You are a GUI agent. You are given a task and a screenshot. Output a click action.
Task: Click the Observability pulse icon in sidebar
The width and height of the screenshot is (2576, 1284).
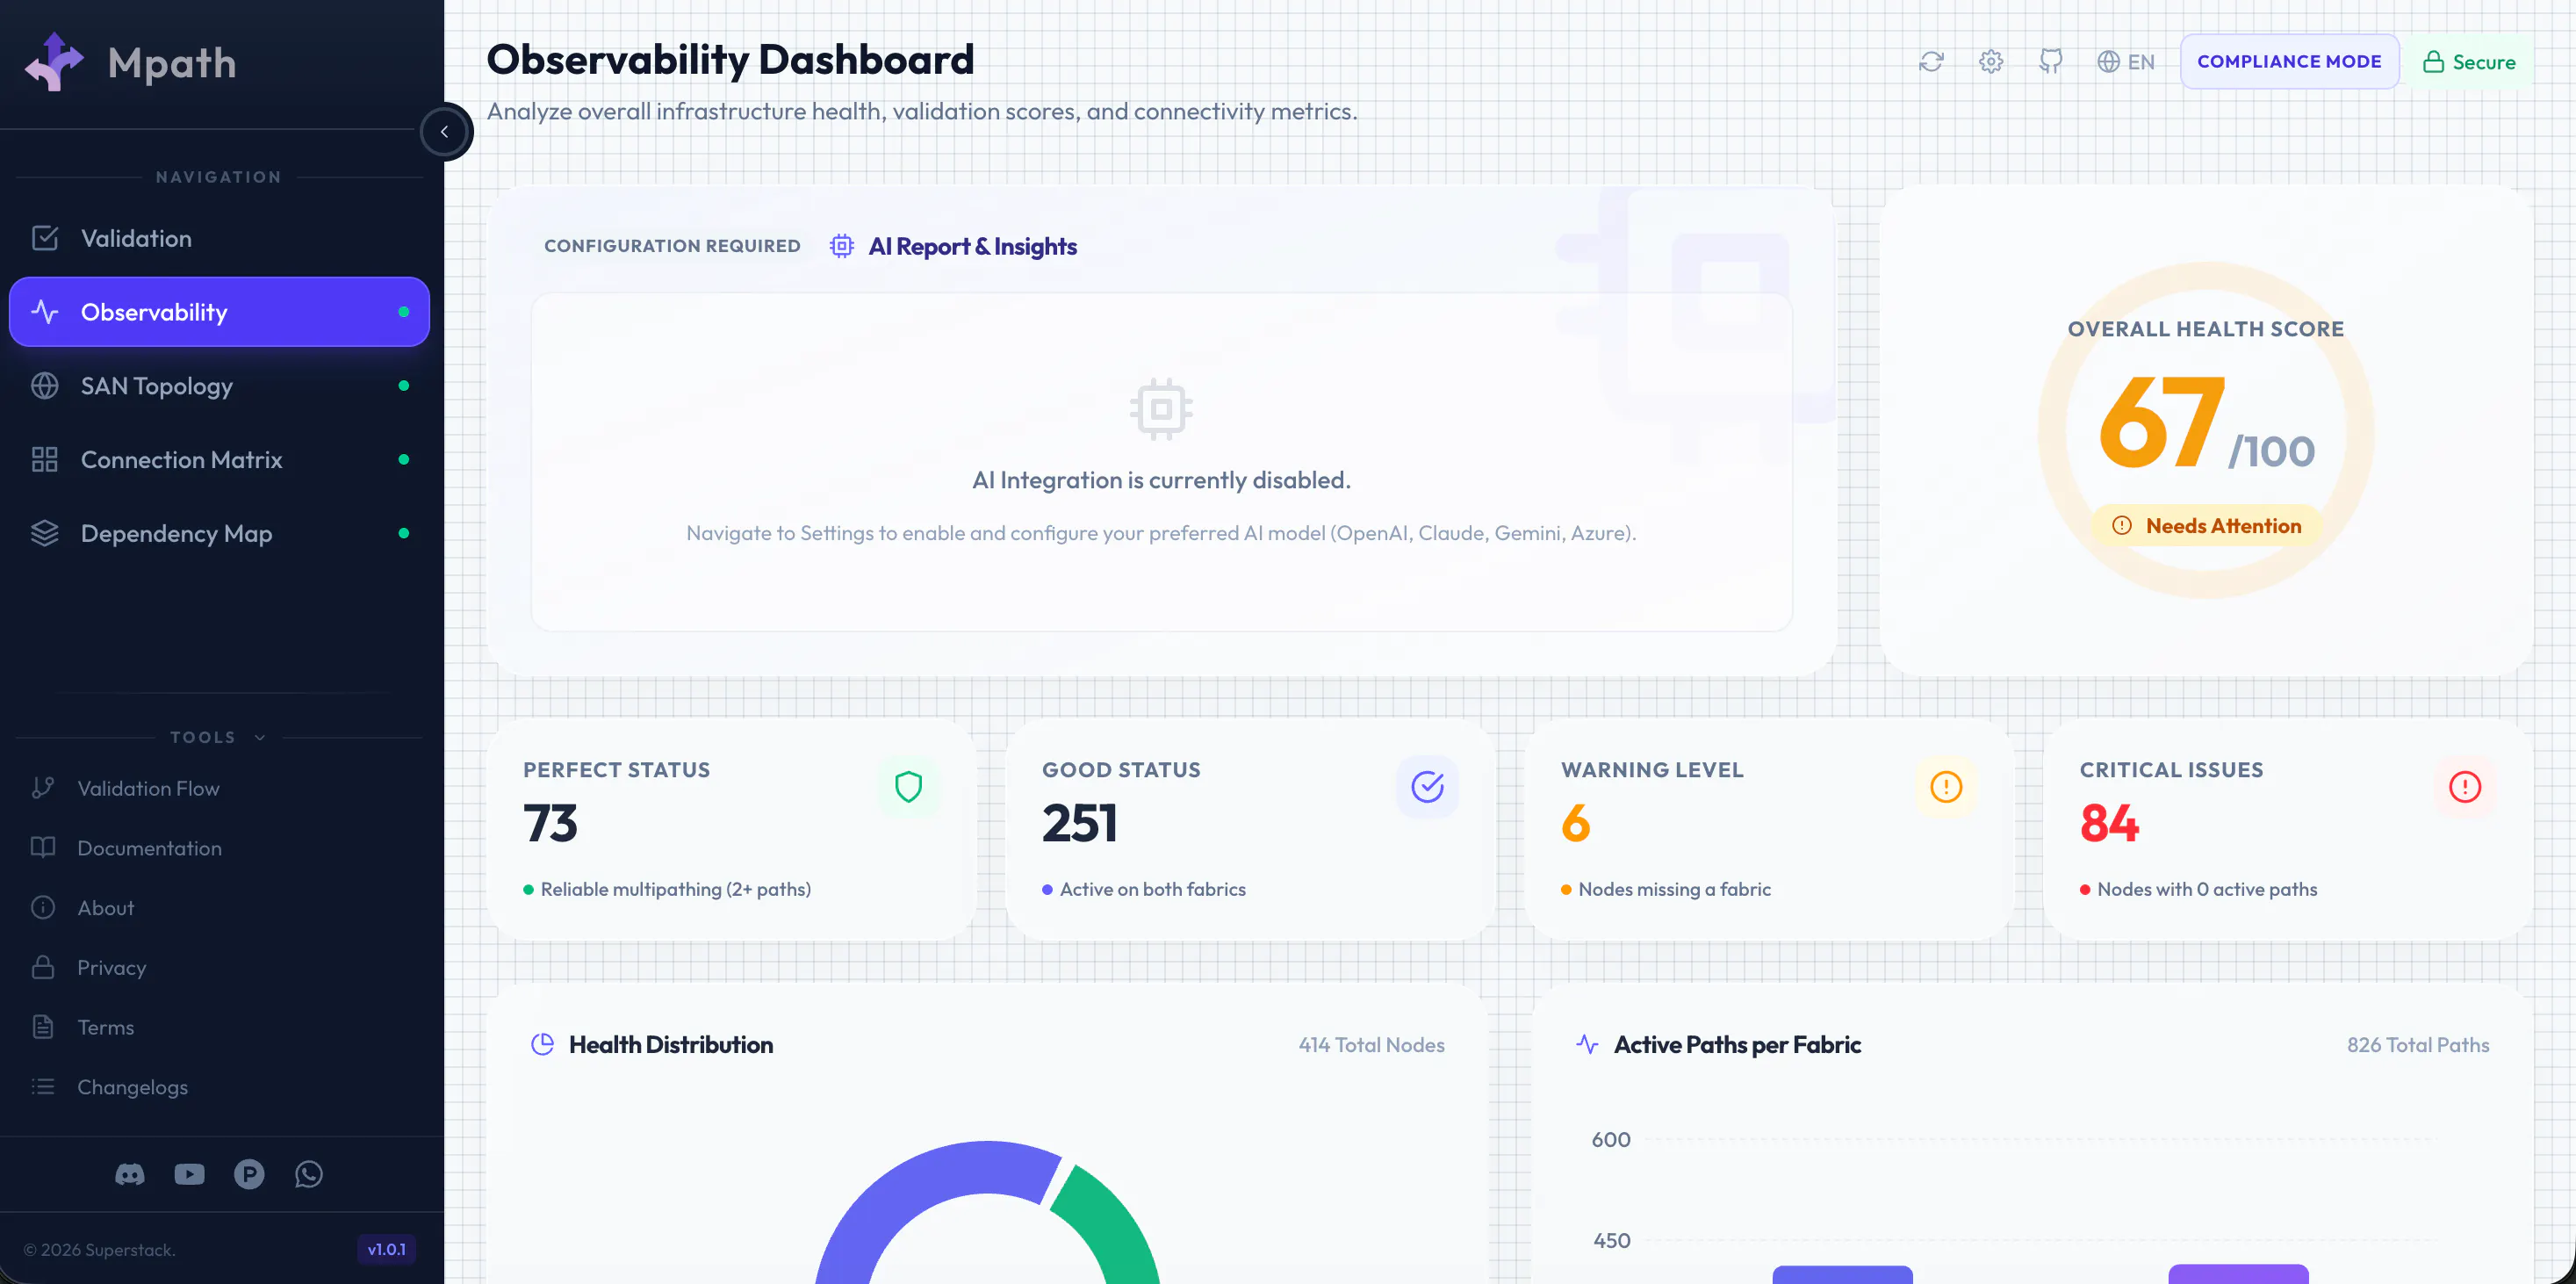(45, 312)
